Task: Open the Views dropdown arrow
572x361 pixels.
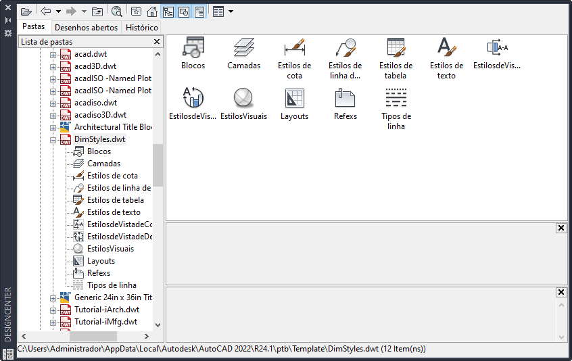Action: click(231, 11)
